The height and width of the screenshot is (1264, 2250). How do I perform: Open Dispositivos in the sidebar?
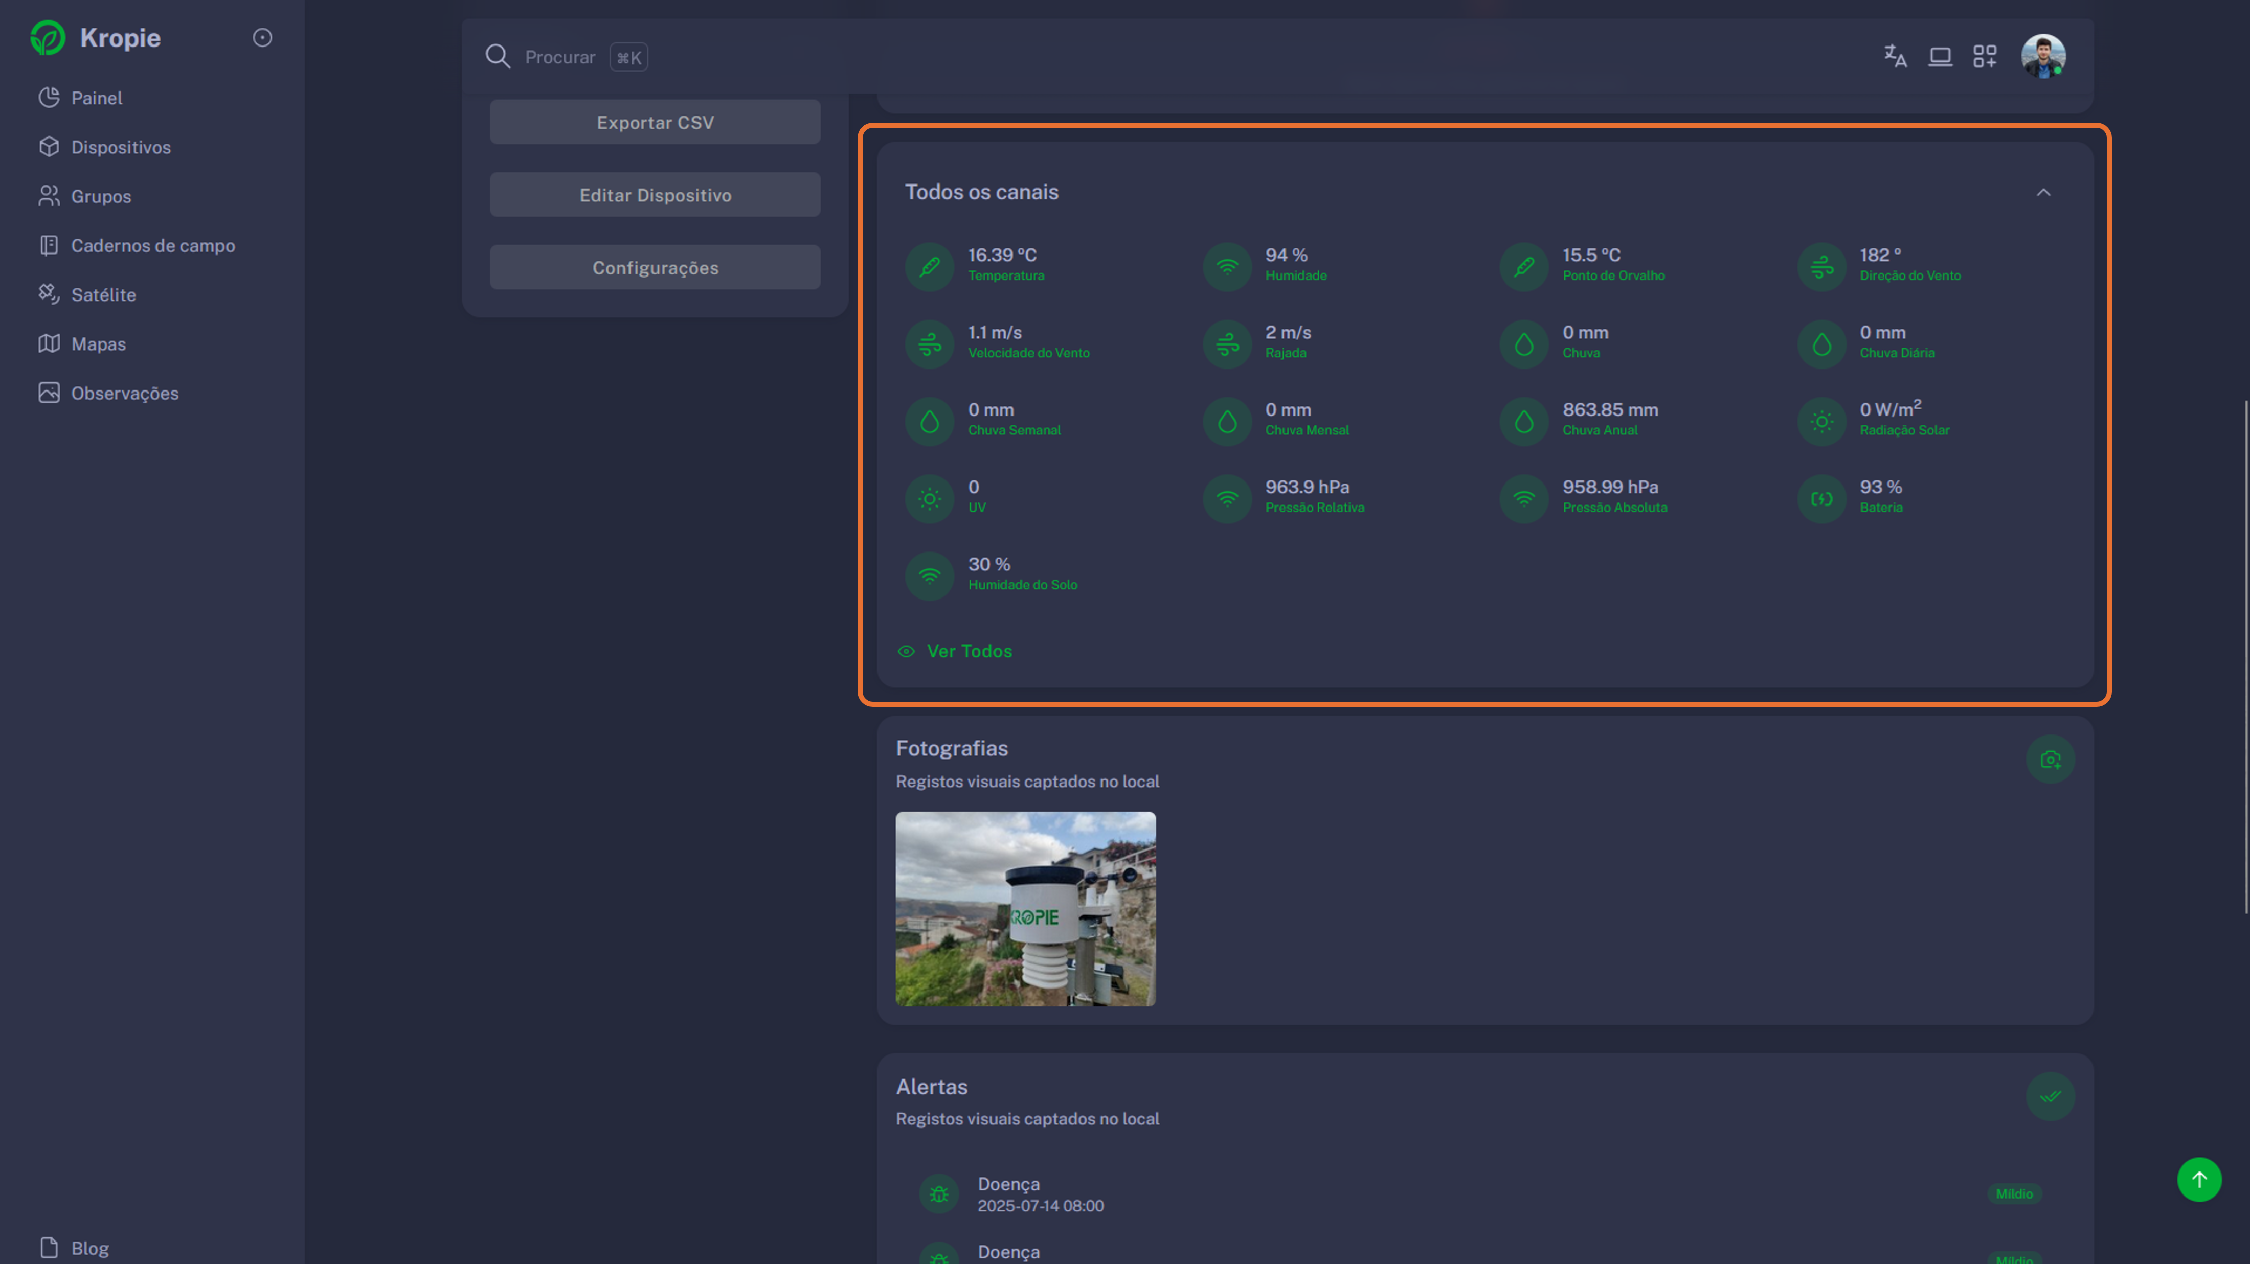click(121, 147)
